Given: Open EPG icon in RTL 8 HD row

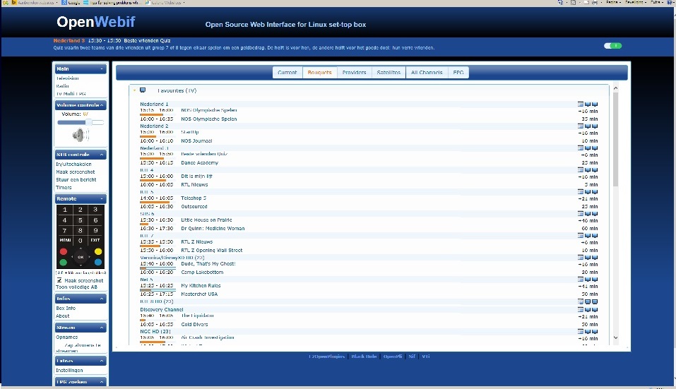Looking at the screenshot, I should 581,302.
